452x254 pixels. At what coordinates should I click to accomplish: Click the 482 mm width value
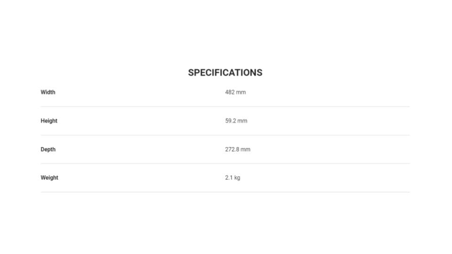pyautogui.click(x=235, y=92)
